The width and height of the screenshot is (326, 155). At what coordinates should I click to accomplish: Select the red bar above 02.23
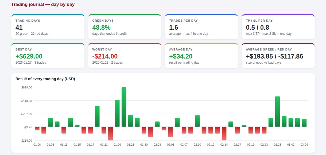point(264,130)
